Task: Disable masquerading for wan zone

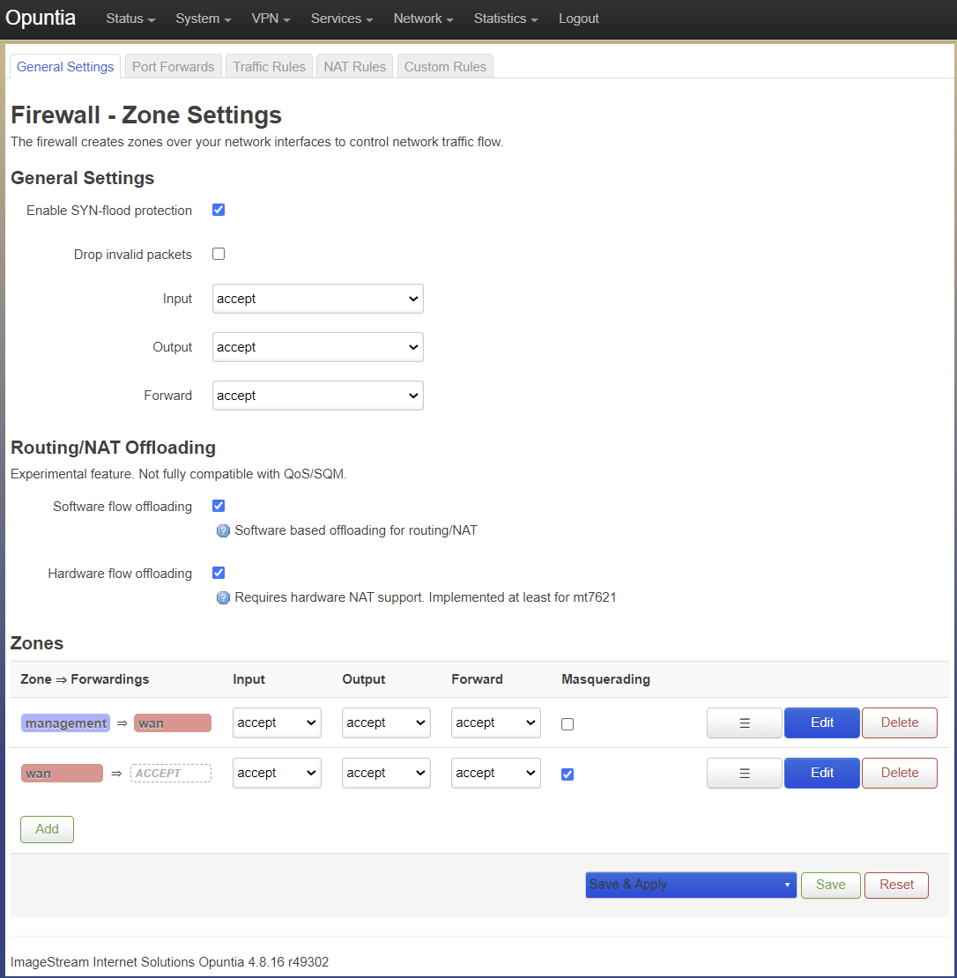Action: [x=568, y=774]
